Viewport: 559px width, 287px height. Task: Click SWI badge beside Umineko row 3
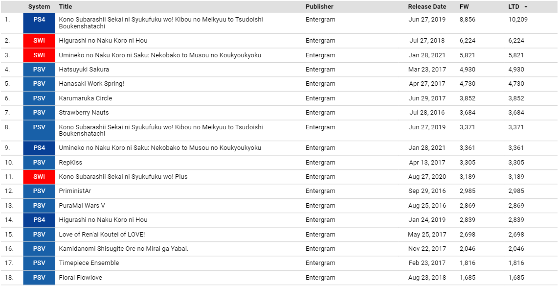tap(39, 55)
